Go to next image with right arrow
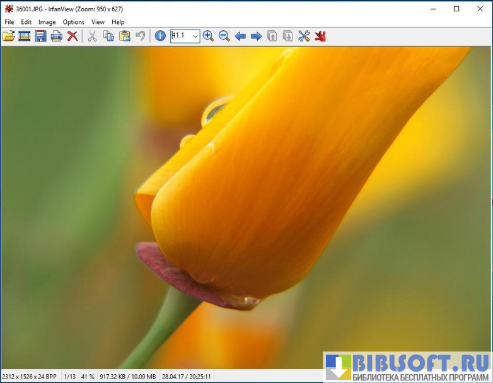The height and width of the screenshot is (383, 493). (x=256, y=36)
